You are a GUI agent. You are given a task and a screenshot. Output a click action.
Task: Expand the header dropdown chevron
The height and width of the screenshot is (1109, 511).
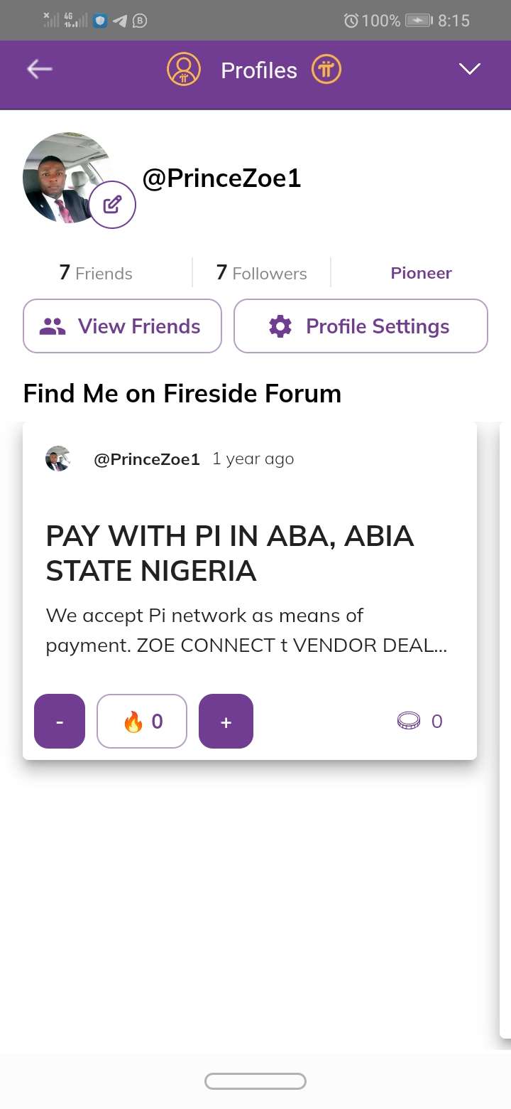point(470,69)
